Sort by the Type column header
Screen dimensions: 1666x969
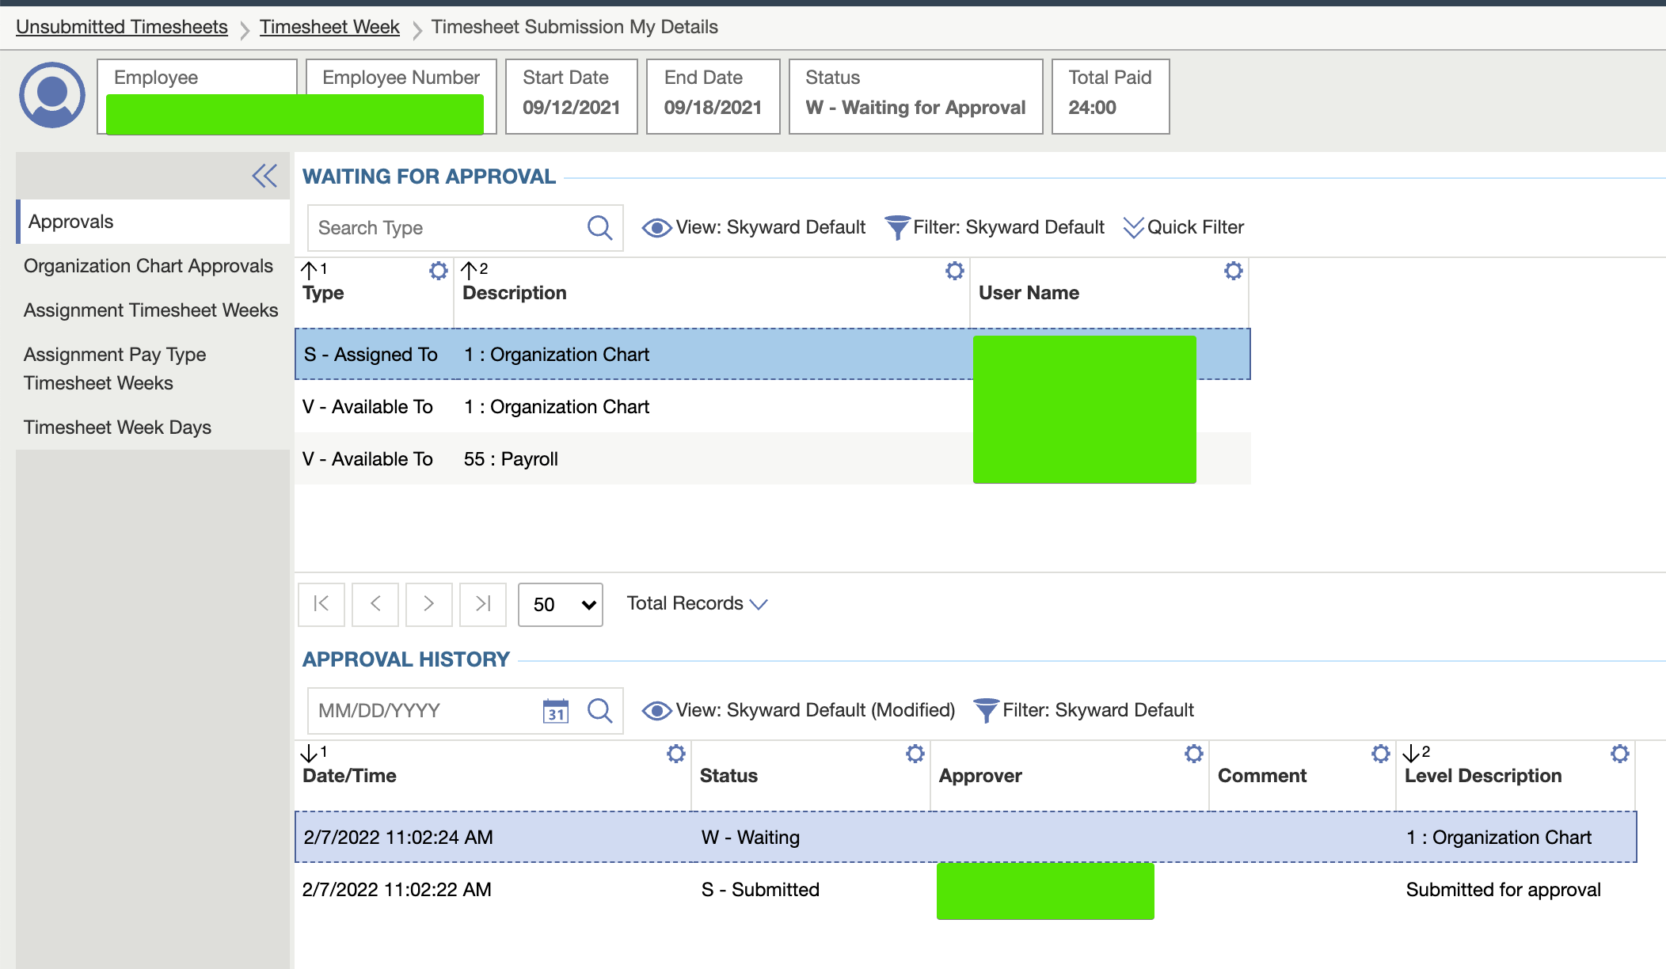[323, 293]
